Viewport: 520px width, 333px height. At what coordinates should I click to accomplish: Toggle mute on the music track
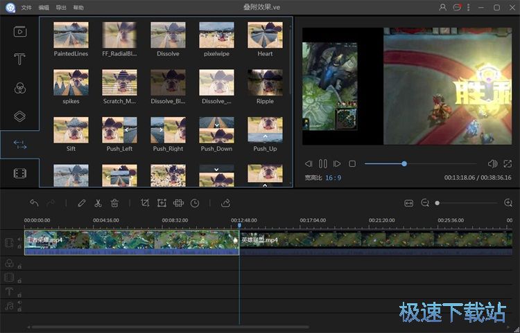(x=19, y=303)
